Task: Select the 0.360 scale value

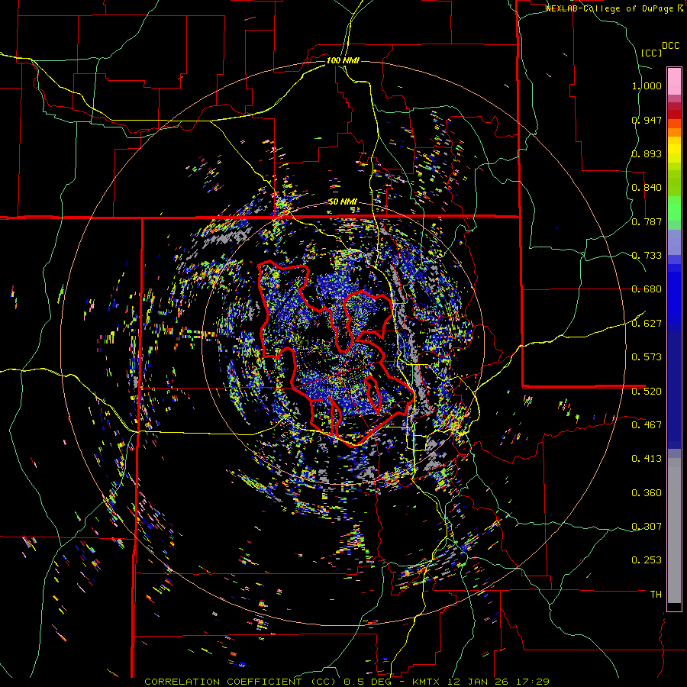Action: coord(647,492)
